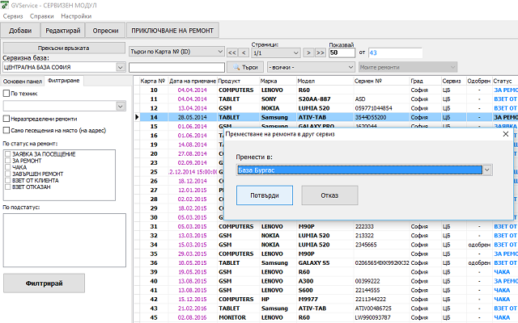Select card 12 NOKIA LUMIA 520 row
This screenshot has width=518, height=323.
pyautogui.click(x=326, y=108)
